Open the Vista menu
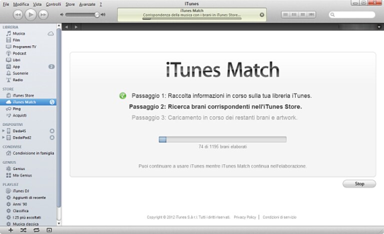 click(37, 4)
